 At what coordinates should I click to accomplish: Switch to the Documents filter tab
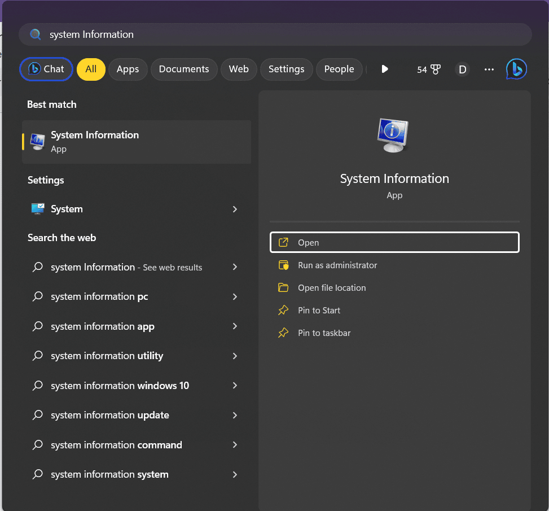point(184,69)
